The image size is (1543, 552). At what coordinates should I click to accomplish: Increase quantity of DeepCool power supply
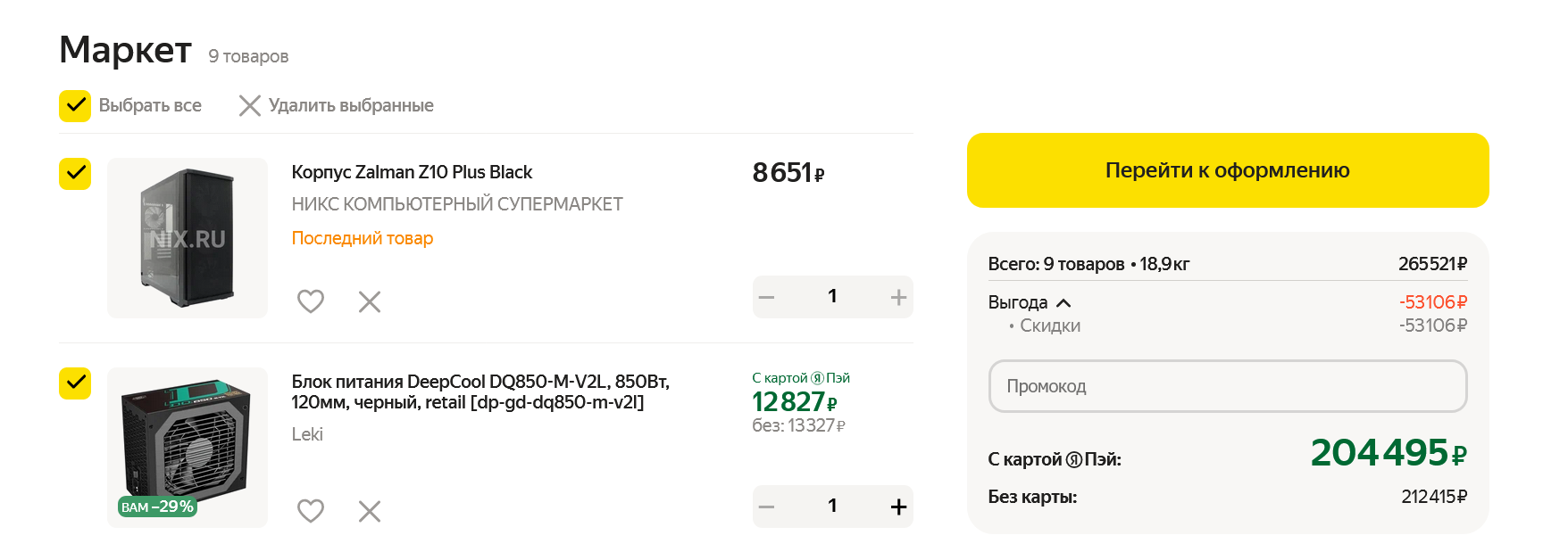[x=898, y=507]
